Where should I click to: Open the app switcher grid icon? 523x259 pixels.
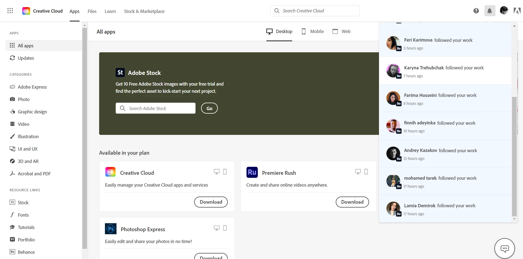coord(10,11)
